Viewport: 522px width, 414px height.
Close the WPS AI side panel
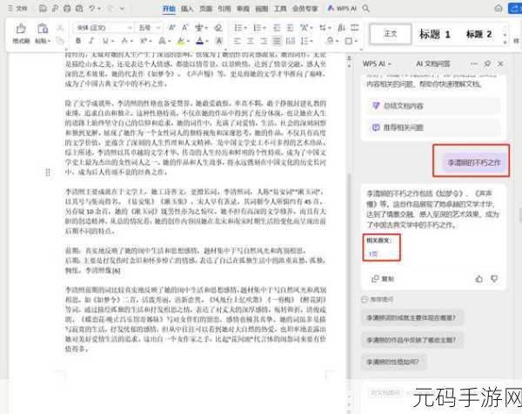click(500, 64)
